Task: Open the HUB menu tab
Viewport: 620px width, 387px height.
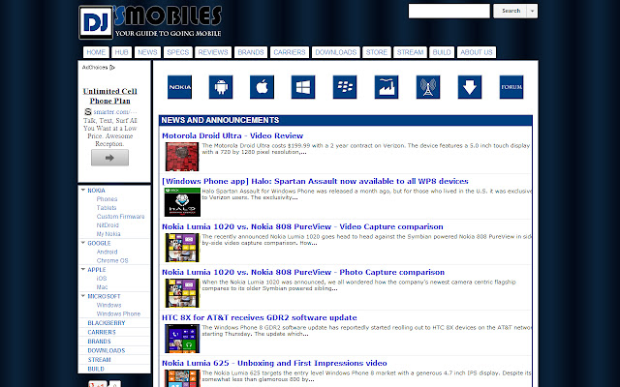Action: coord(121,52)
